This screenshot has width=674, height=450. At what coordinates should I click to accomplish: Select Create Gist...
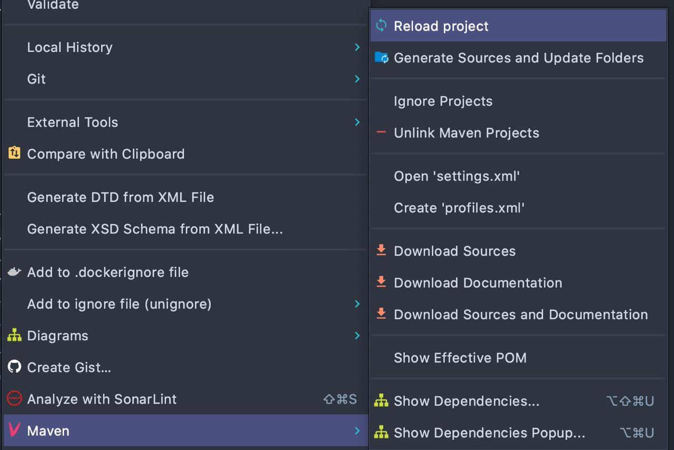click(x=186, y=367)
